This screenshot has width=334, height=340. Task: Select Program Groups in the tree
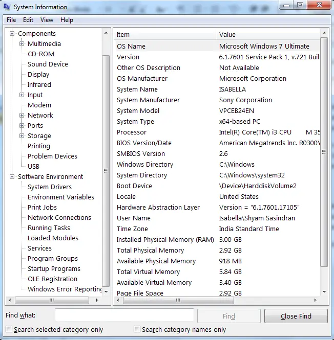pos(53,259)
